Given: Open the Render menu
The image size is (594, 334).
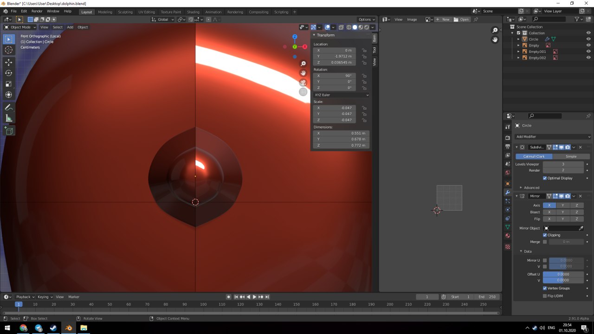Looking at the screenshot, I should pos(37,11).
